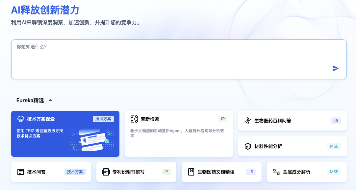Click the 金属成分解析 sliders icon
The image size is (356, 190).
click(276, 172)
